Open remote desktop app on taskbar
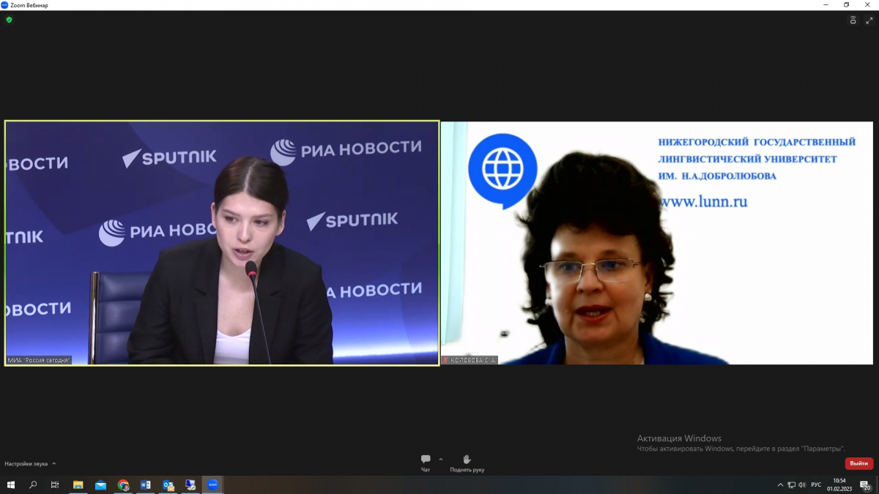This screenshot has width=879, height=494. tap(190, 484)
